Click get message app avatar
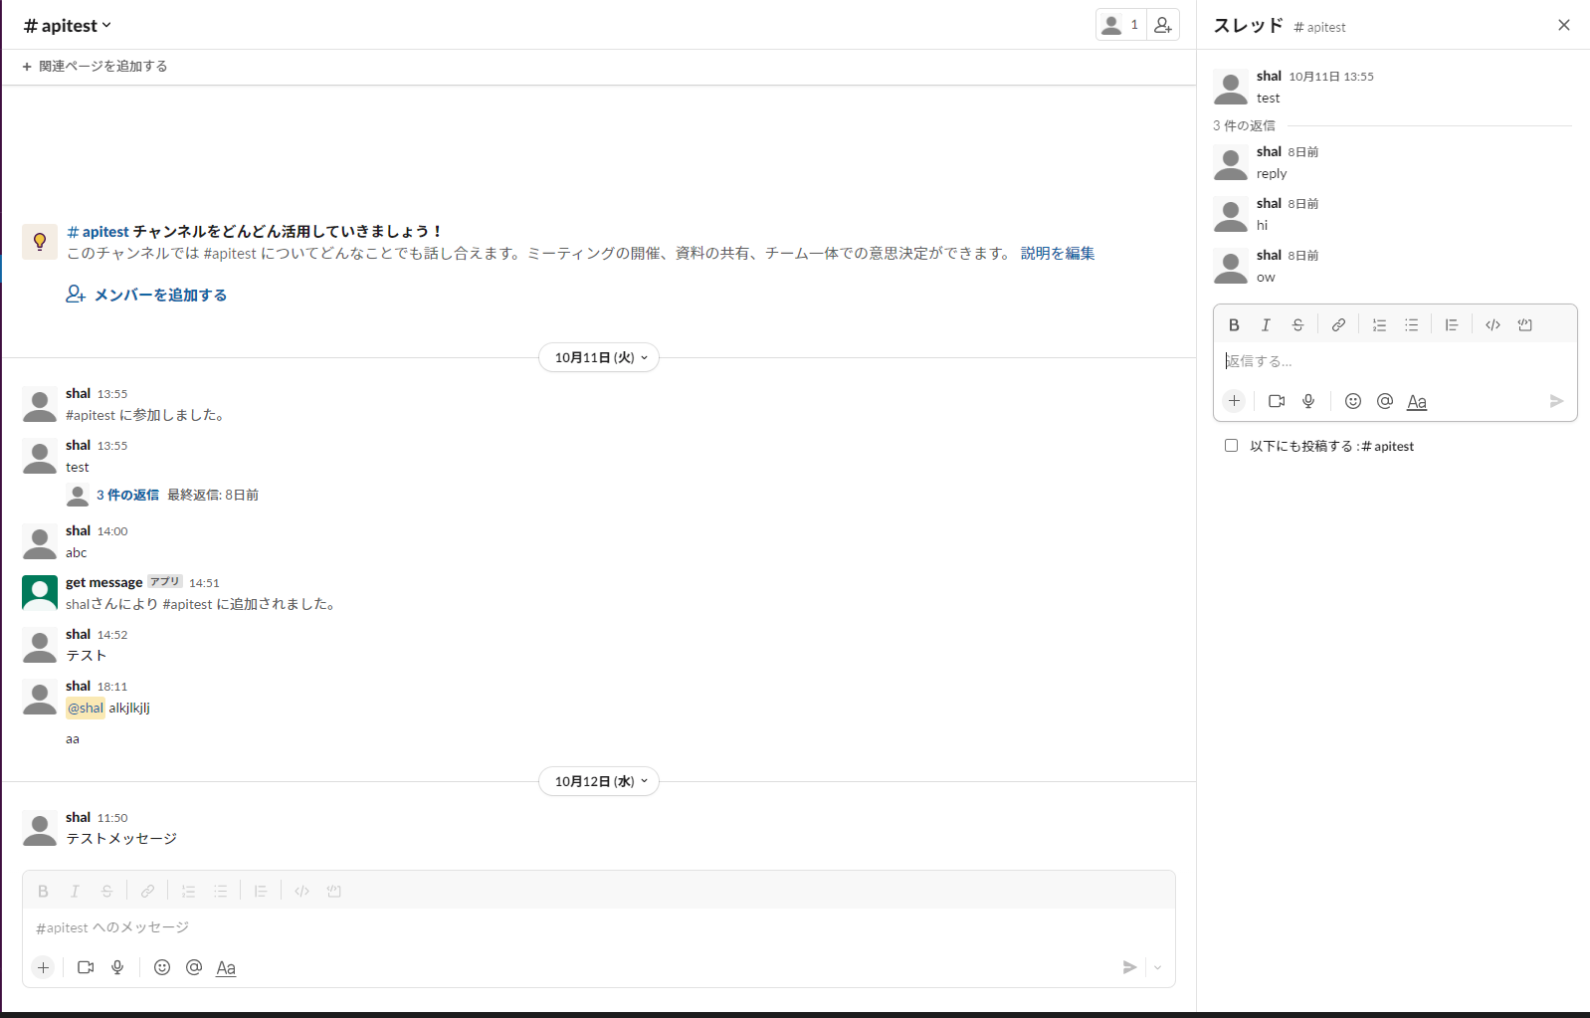The height and width of the screenshot is (1018, 1590). pos(40,593)
